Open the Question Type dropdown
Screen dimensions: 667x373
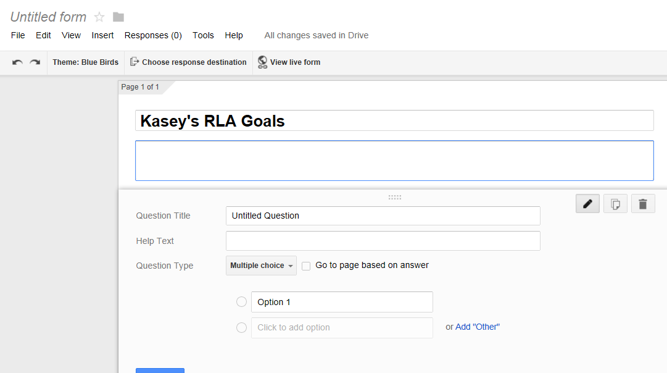coord(261,266)
